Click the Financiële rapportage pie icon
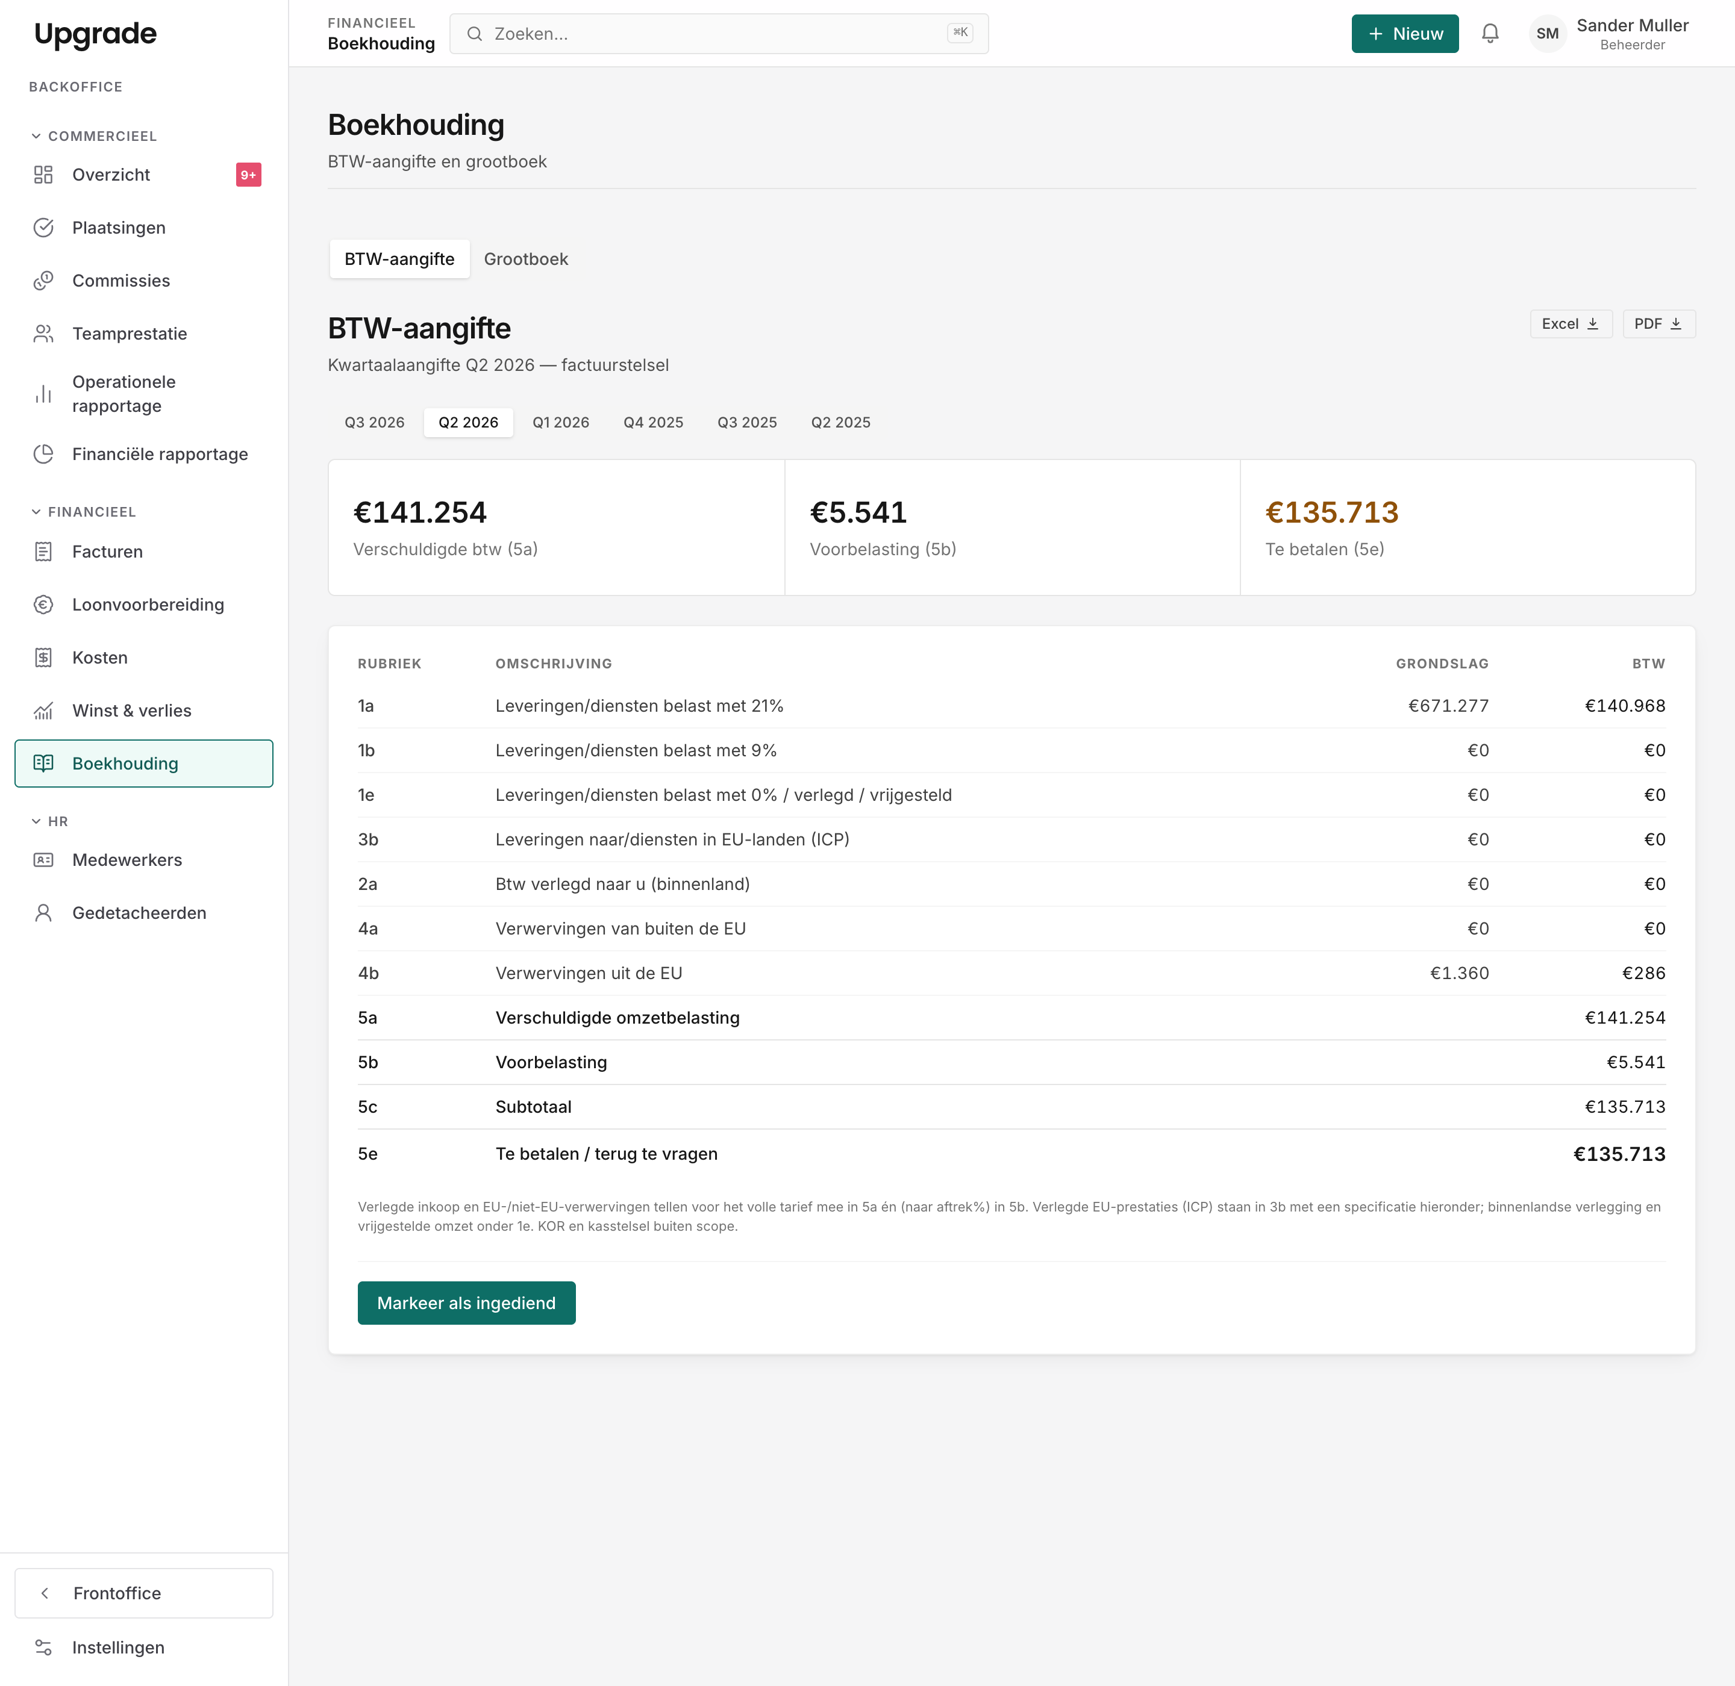 [x=43, y=454]
